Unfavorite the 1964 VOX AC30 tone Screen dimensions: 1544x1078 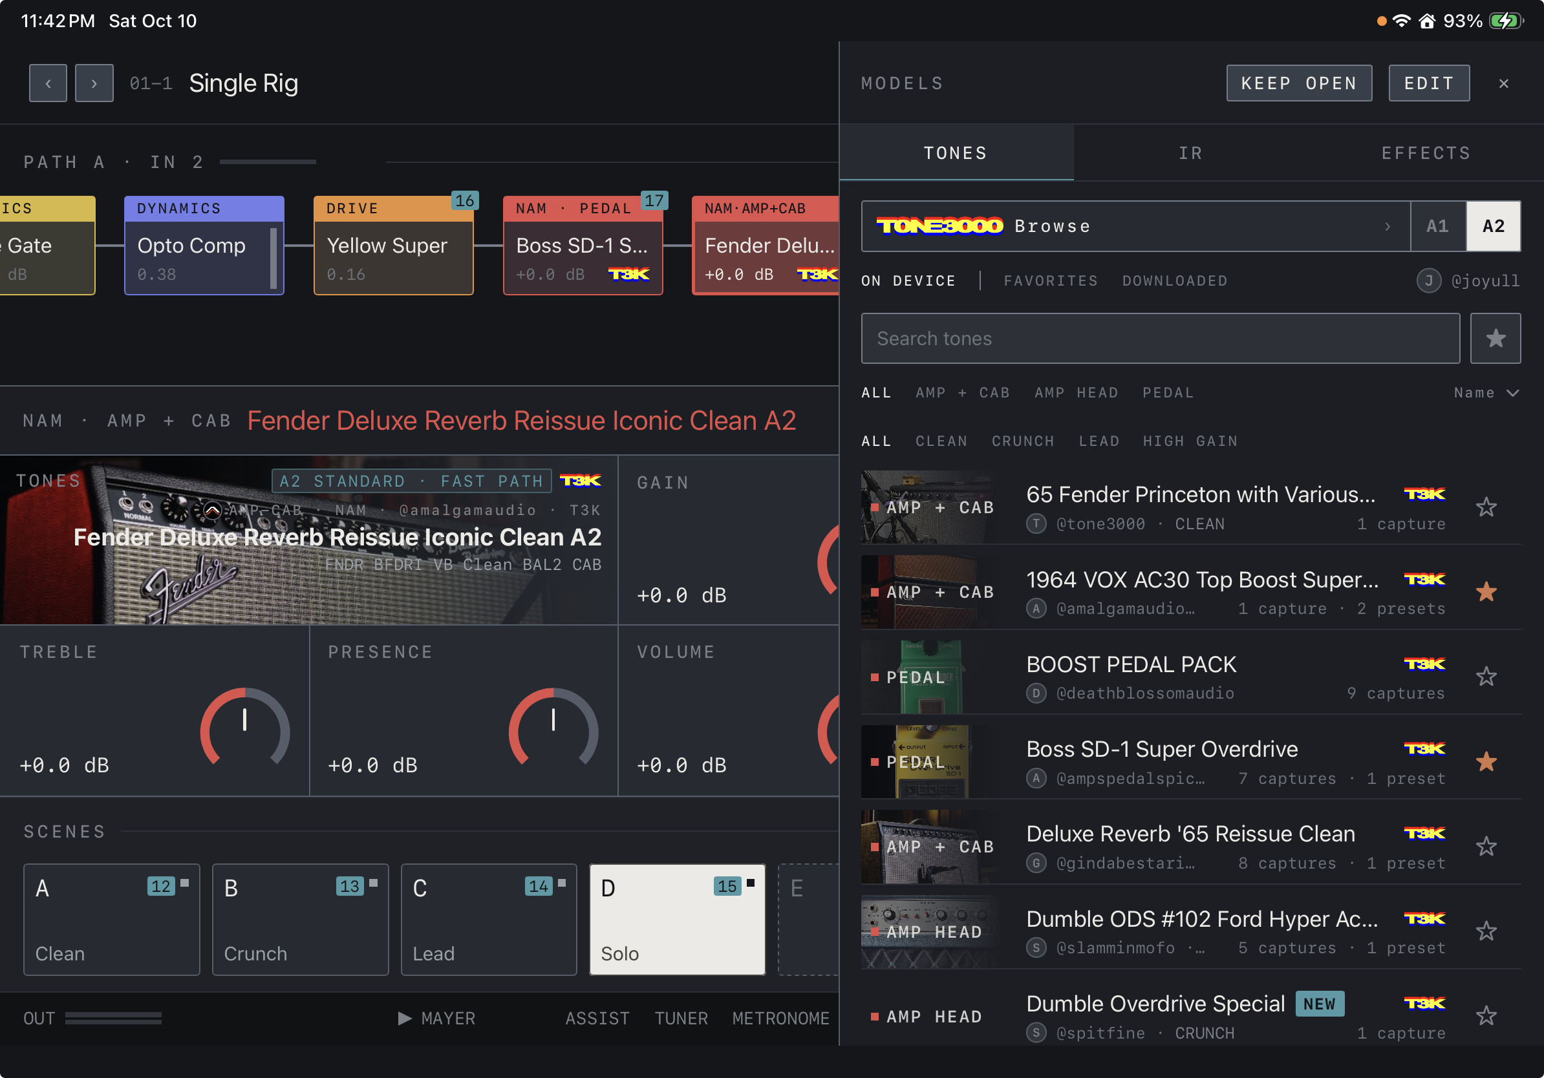1486,592
